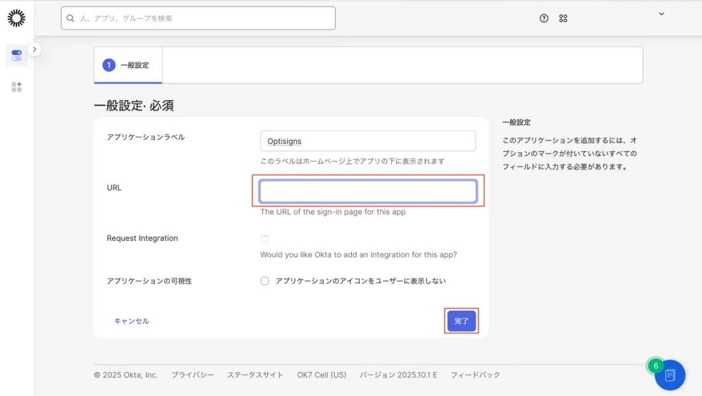The image size is (702, 396).
Task: Select the sidebar add-apps grid icon
Action: point(16,87)
